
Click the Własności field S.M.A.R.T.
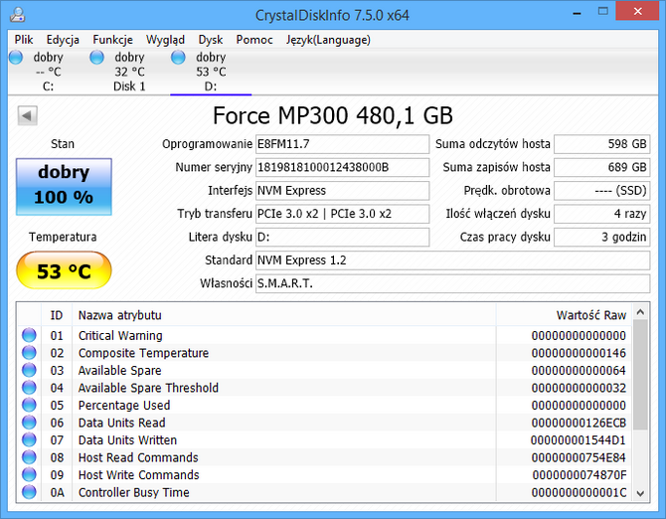point(452,283)
